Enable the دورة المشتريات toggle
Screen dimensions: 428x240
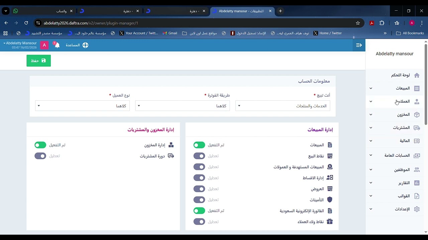pyautogui.click(x=40, y=156)
